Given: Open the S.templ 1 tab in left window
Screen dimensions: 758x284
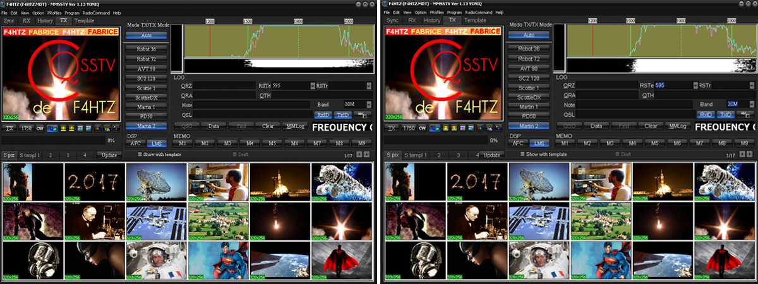Looking at the screenshot, I should (30, 155).
